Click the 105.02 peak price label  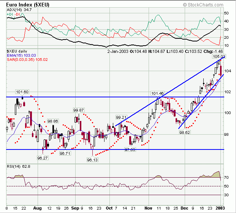(219, 57)
